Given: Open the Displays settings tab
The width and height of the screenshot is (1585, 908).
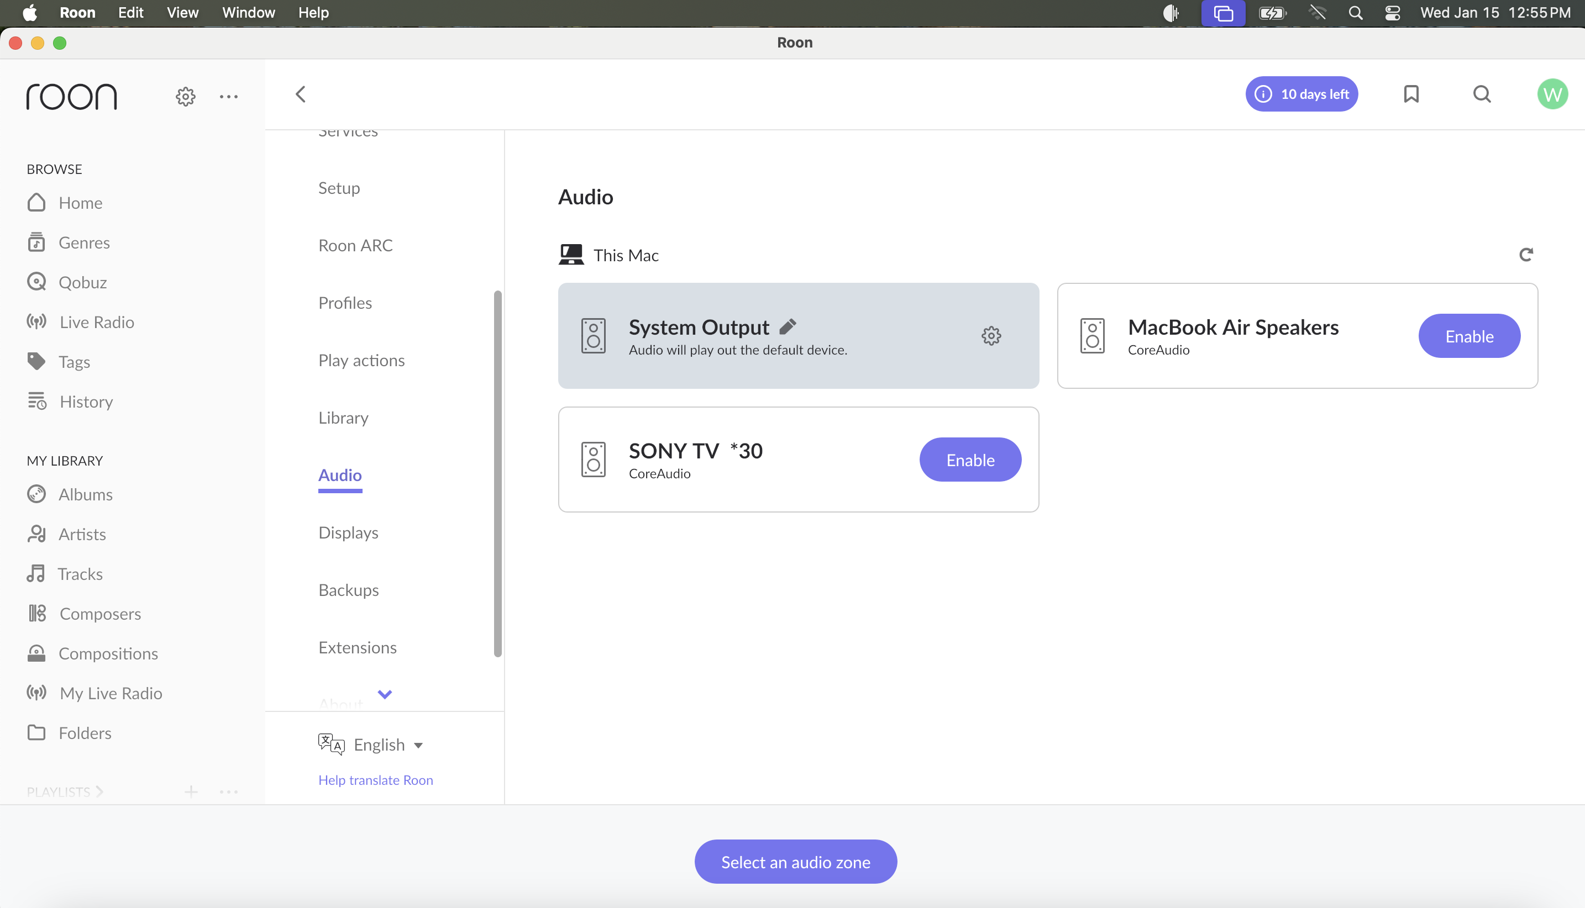Looking at the screenshot, I should coord(348,532).
